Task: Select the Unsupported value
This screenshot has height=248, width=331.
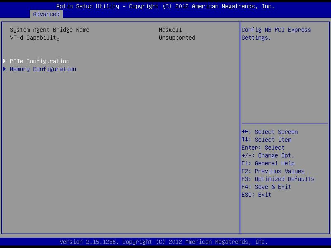Action: coord(177,38)
